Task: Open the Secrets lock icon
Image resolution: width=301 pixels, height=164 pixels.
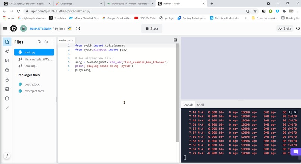Action: click(7, 80)
